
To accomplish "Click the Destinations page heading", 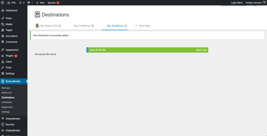I will (55, 15).
